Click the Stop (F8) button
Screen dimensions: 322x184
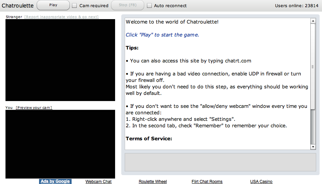(x=127, y=5)
